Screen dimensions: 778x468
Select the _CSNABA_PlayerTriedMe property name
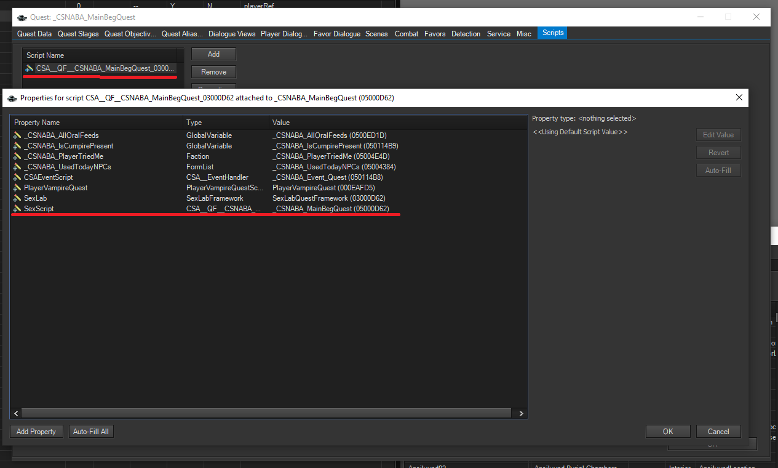[63, 156]
